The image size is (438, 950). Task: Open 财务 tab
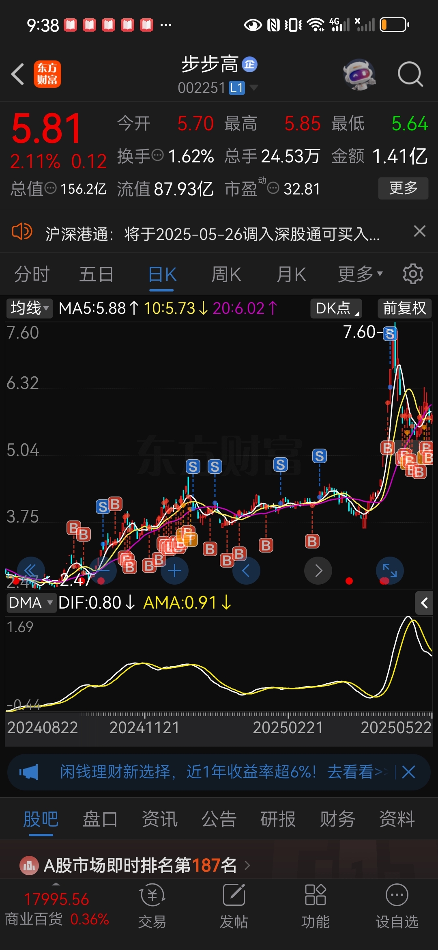[337, 819]
